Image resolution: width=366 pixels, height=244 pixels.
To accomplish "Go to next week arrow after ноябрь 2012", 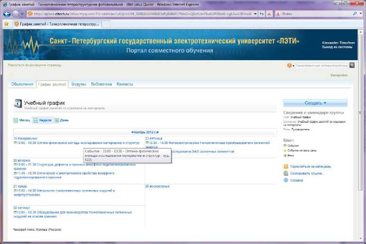I will 158,132.
